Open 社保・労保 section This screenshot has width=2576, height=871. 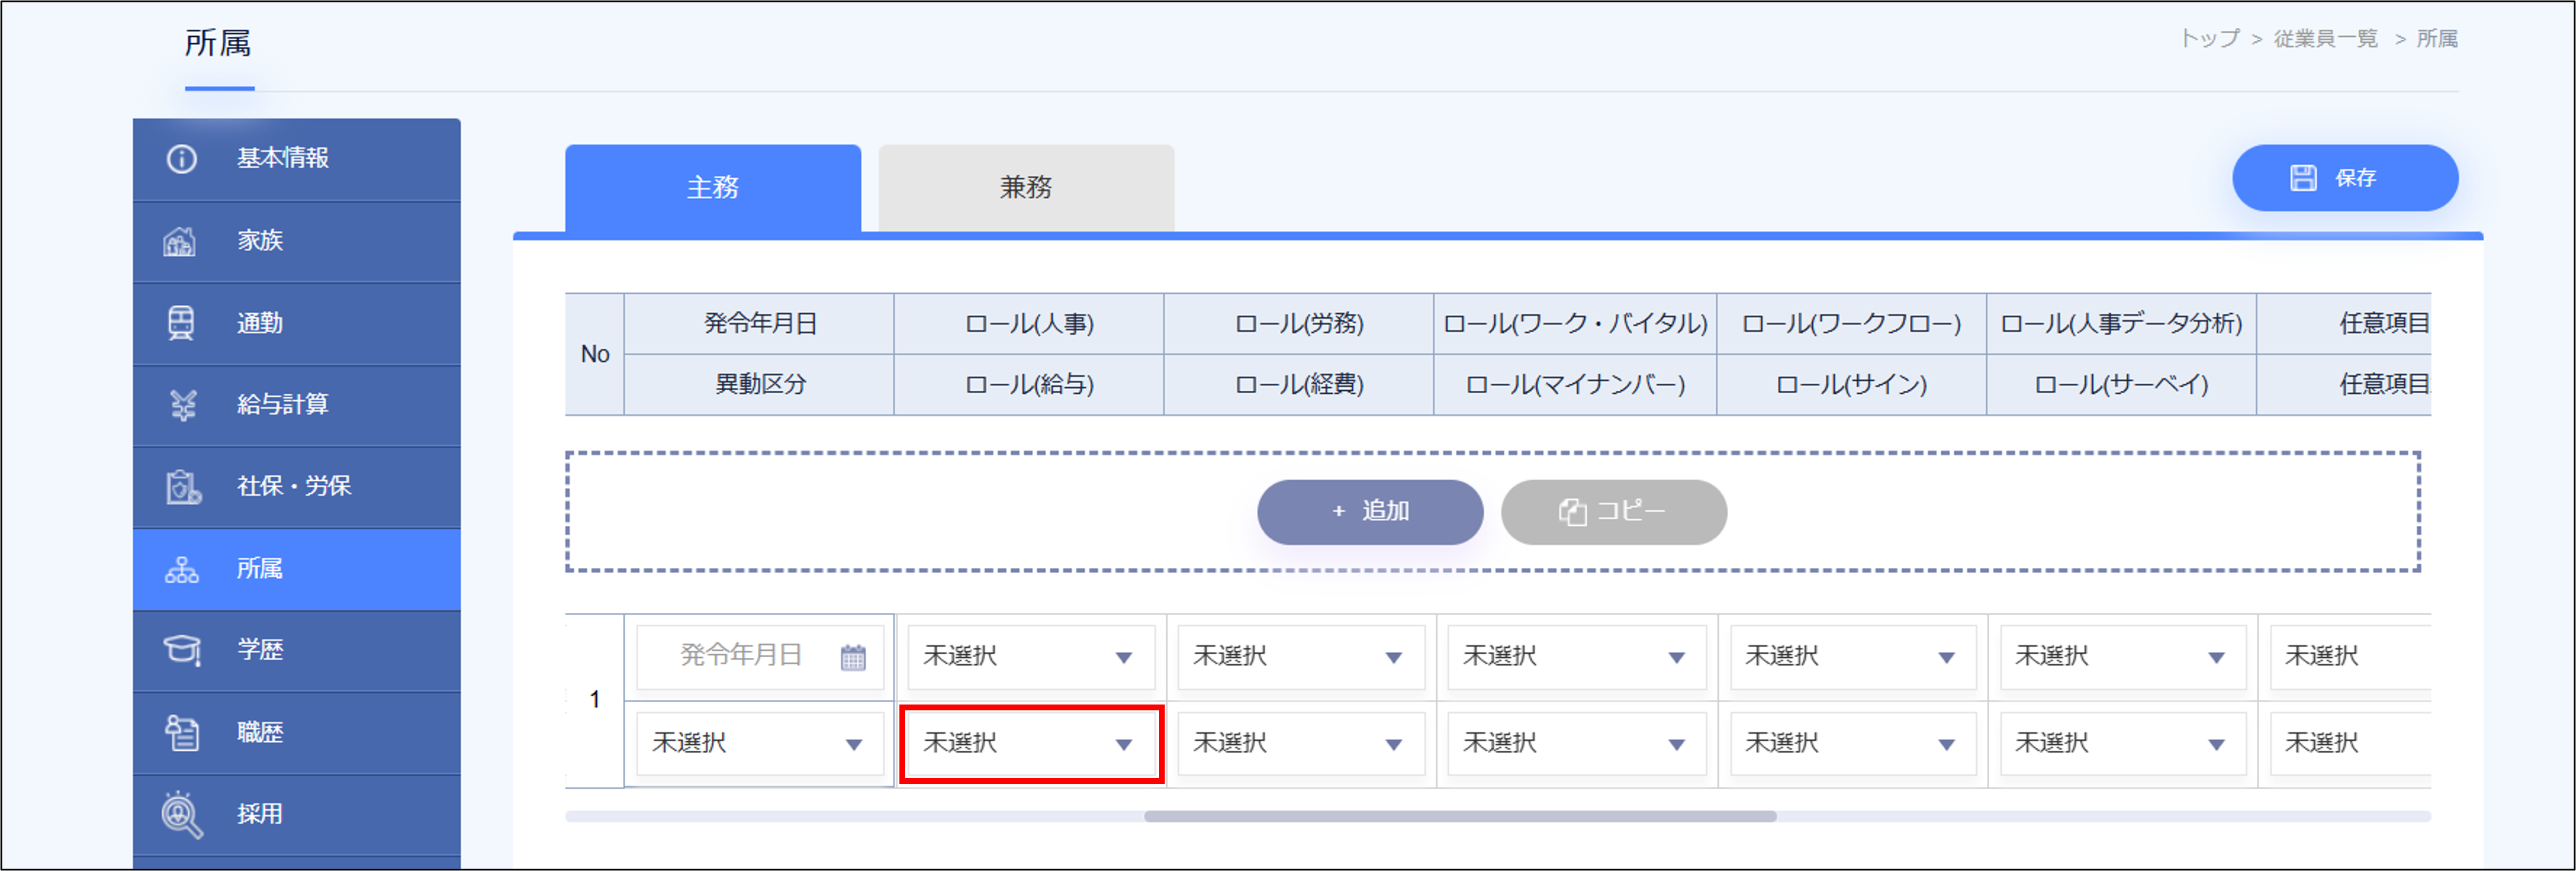[x=297, y=488]
